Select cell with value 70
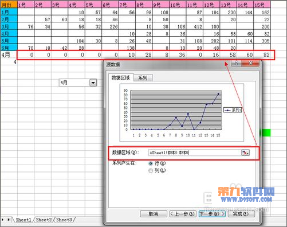 tap(26, 48)
